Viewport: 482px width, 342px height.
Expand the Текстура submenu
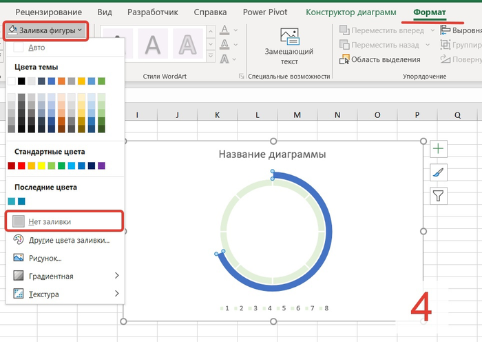[x=65, y=294]
